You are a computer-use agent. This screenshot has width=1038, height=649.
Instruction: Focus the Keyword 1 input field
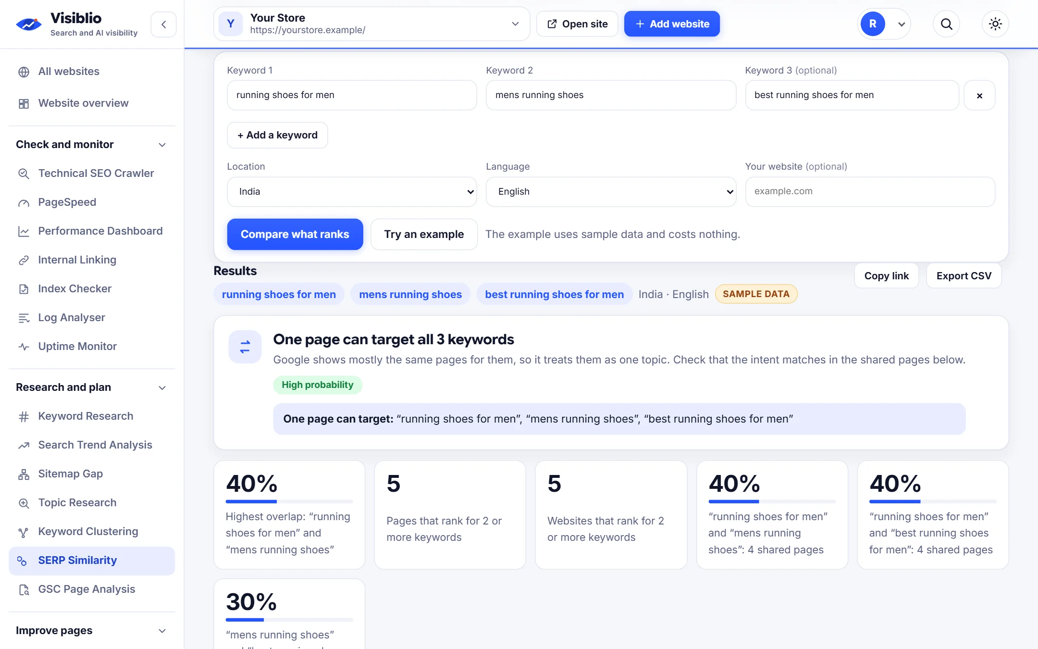coord(352,95)
